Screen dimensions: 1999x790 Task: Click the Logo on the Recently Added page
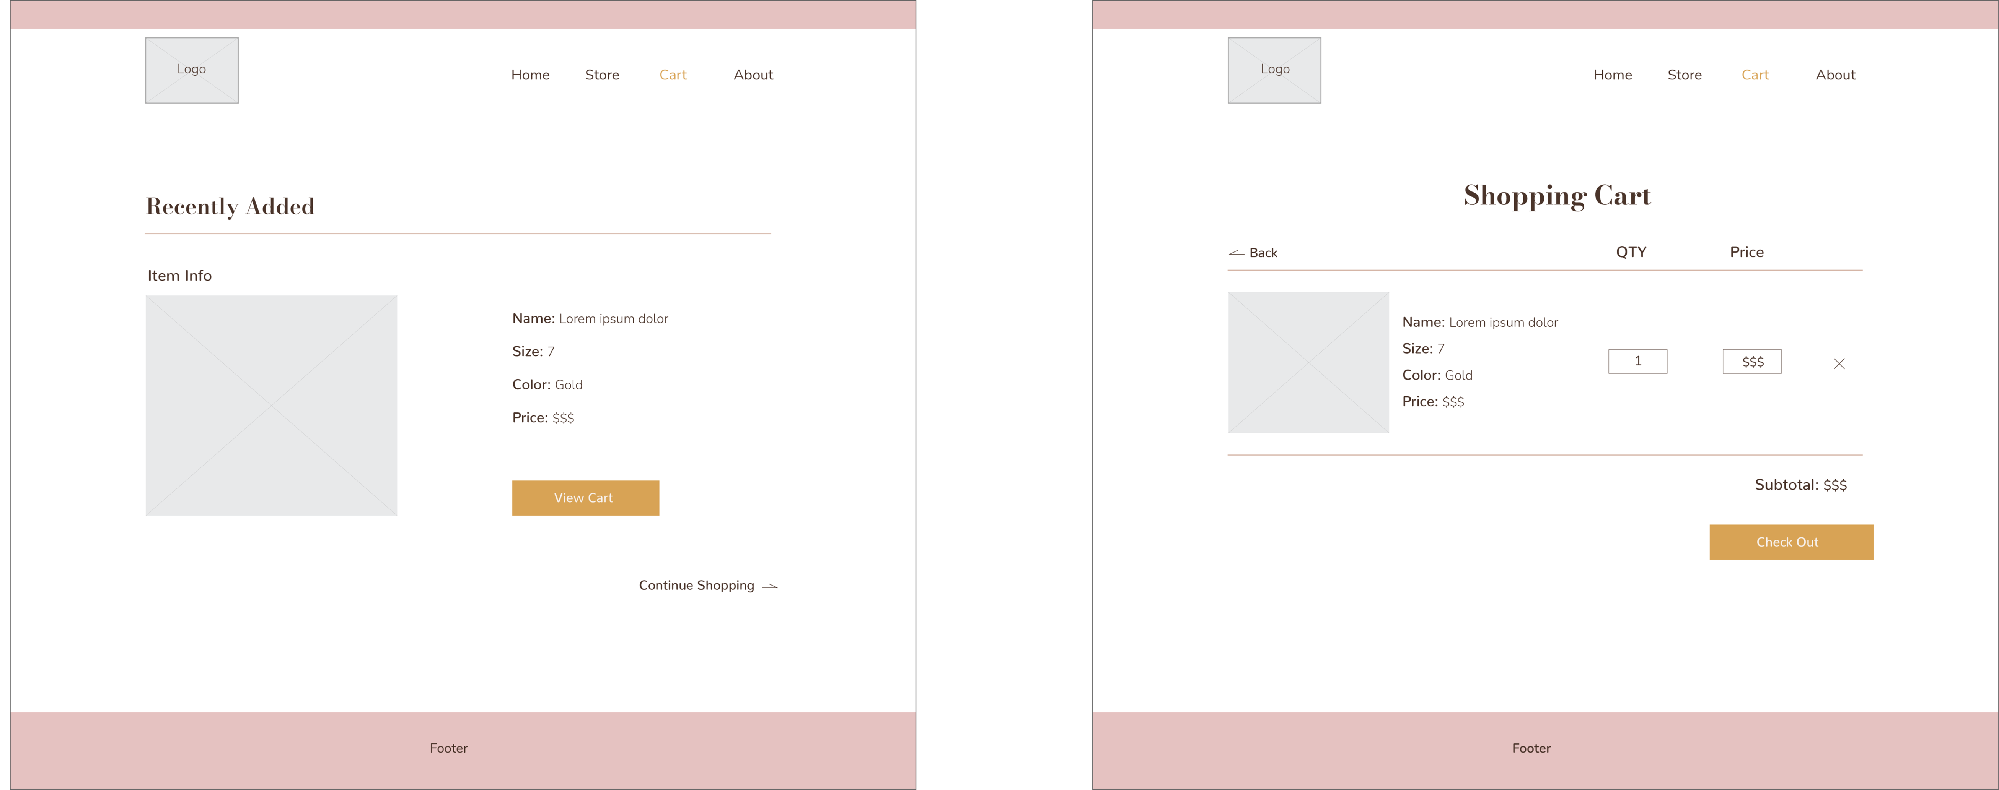point(192,70)
